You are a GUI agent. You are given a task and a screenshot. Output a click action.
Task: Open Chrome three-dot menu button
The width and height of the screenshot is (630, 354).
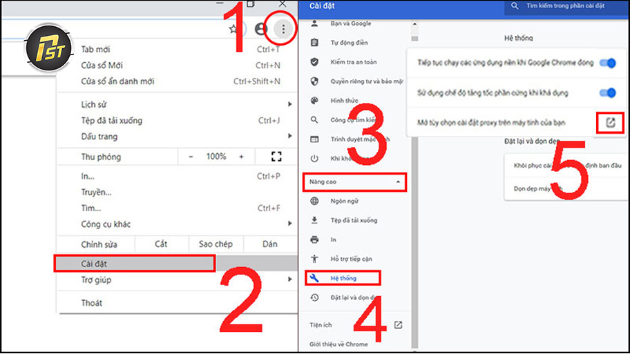(x=283, y=29)
